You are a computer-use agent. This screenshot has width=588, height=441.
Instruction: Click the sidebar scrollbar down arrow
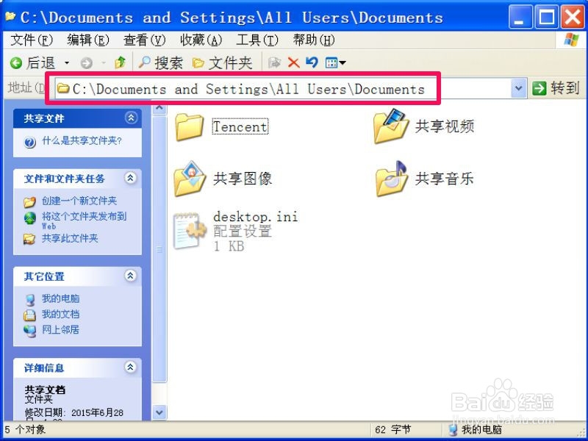pos(159,412)
